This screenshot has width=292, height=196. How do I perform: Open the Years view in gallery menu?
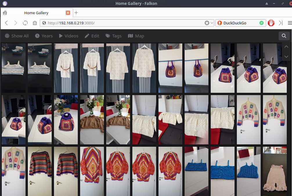point(44,36)
